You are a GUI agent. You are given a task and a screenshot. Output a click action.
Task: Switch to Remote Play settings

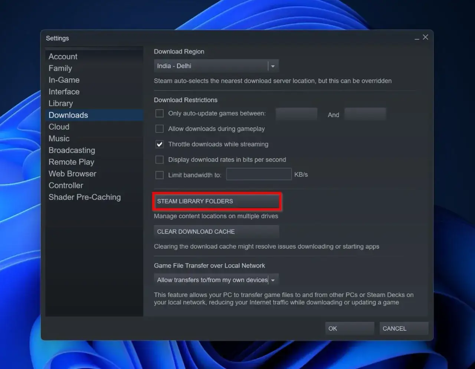(x=71, y=162)
